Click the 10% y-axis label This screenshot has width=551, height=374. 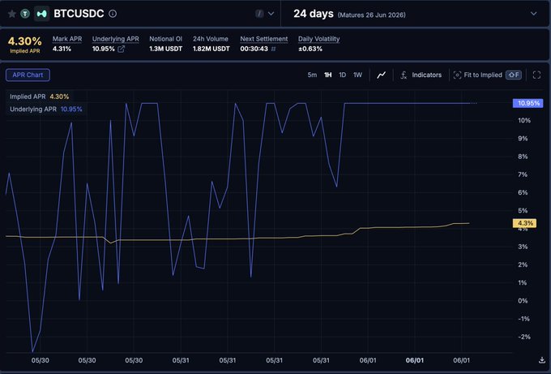coord(524,121)
